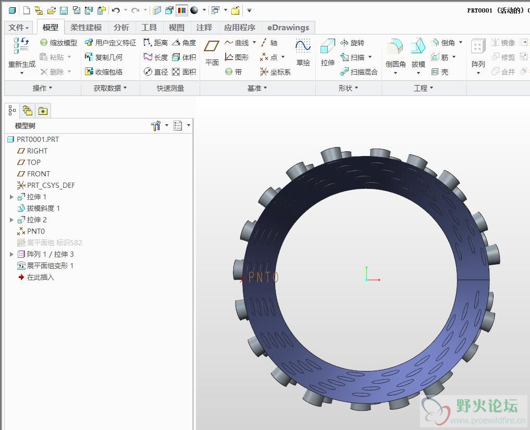Open the 倒角 chamfer dropdown arrow

(461, 43)
